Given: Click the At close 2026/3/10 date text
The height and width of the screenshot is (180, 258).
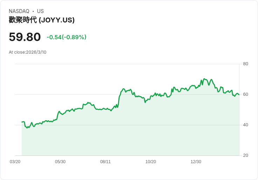Looking at the screenshot, I should [x=27, y=52].
